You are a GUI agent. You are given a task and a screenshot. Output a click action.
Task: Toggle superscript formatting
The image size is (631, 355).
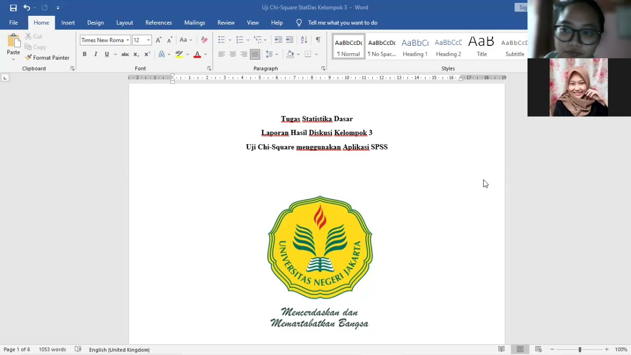click(147, 54)
